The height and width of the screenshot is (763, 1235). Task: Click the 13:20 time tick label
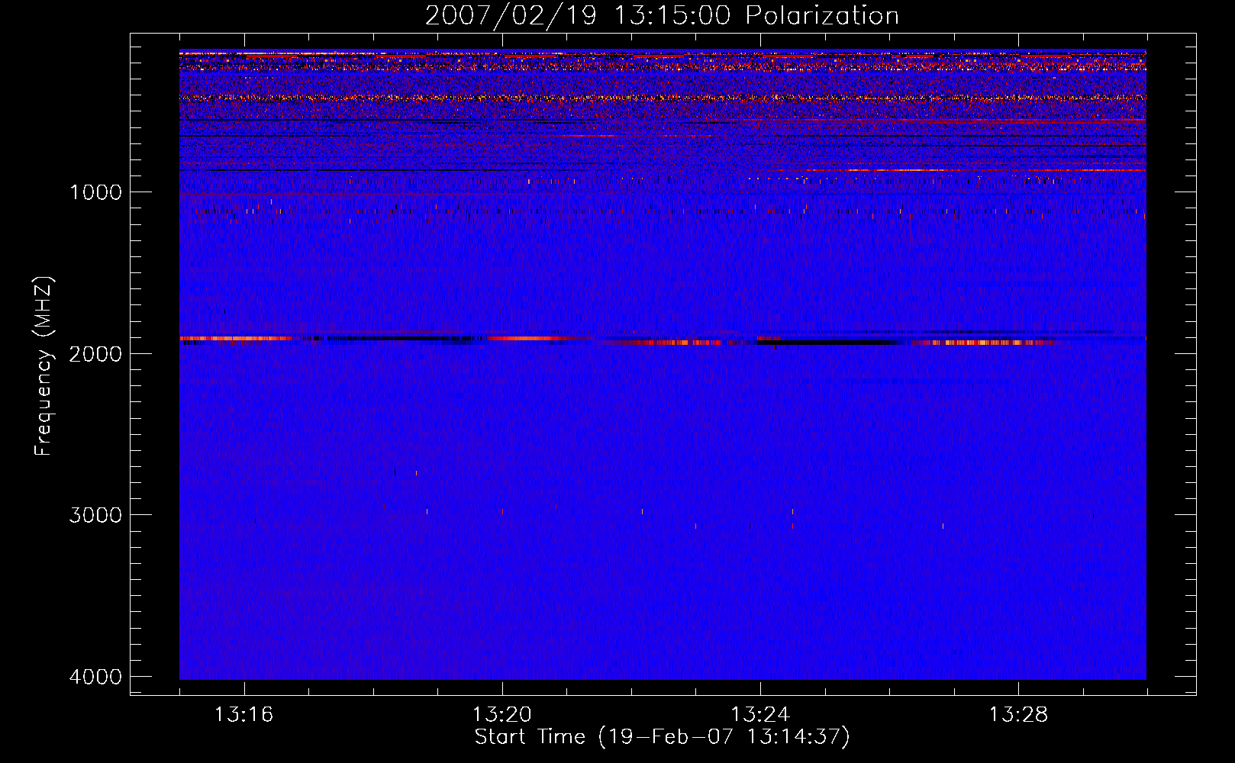click(x=502, y=715)
